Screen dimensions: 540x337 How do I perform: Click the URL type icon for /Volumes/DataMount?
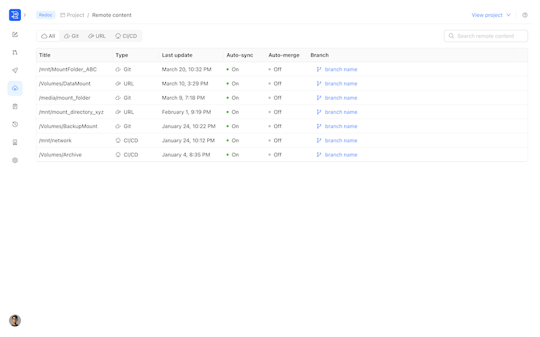118,84
